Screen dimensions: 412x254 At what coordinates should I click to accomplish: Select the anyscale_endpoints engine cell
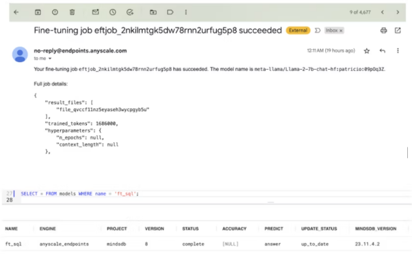[64, 244]
